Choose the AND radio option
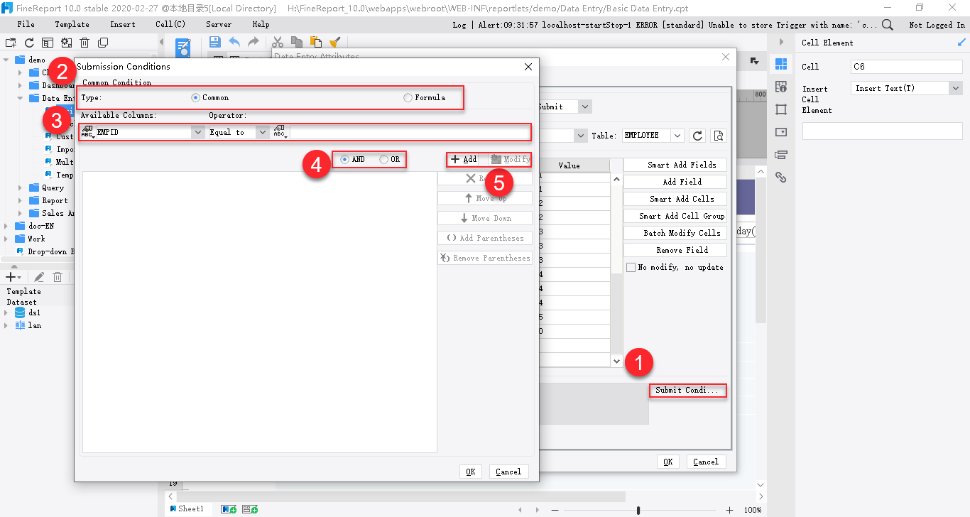Screen dimensions: 970x517 345,159
